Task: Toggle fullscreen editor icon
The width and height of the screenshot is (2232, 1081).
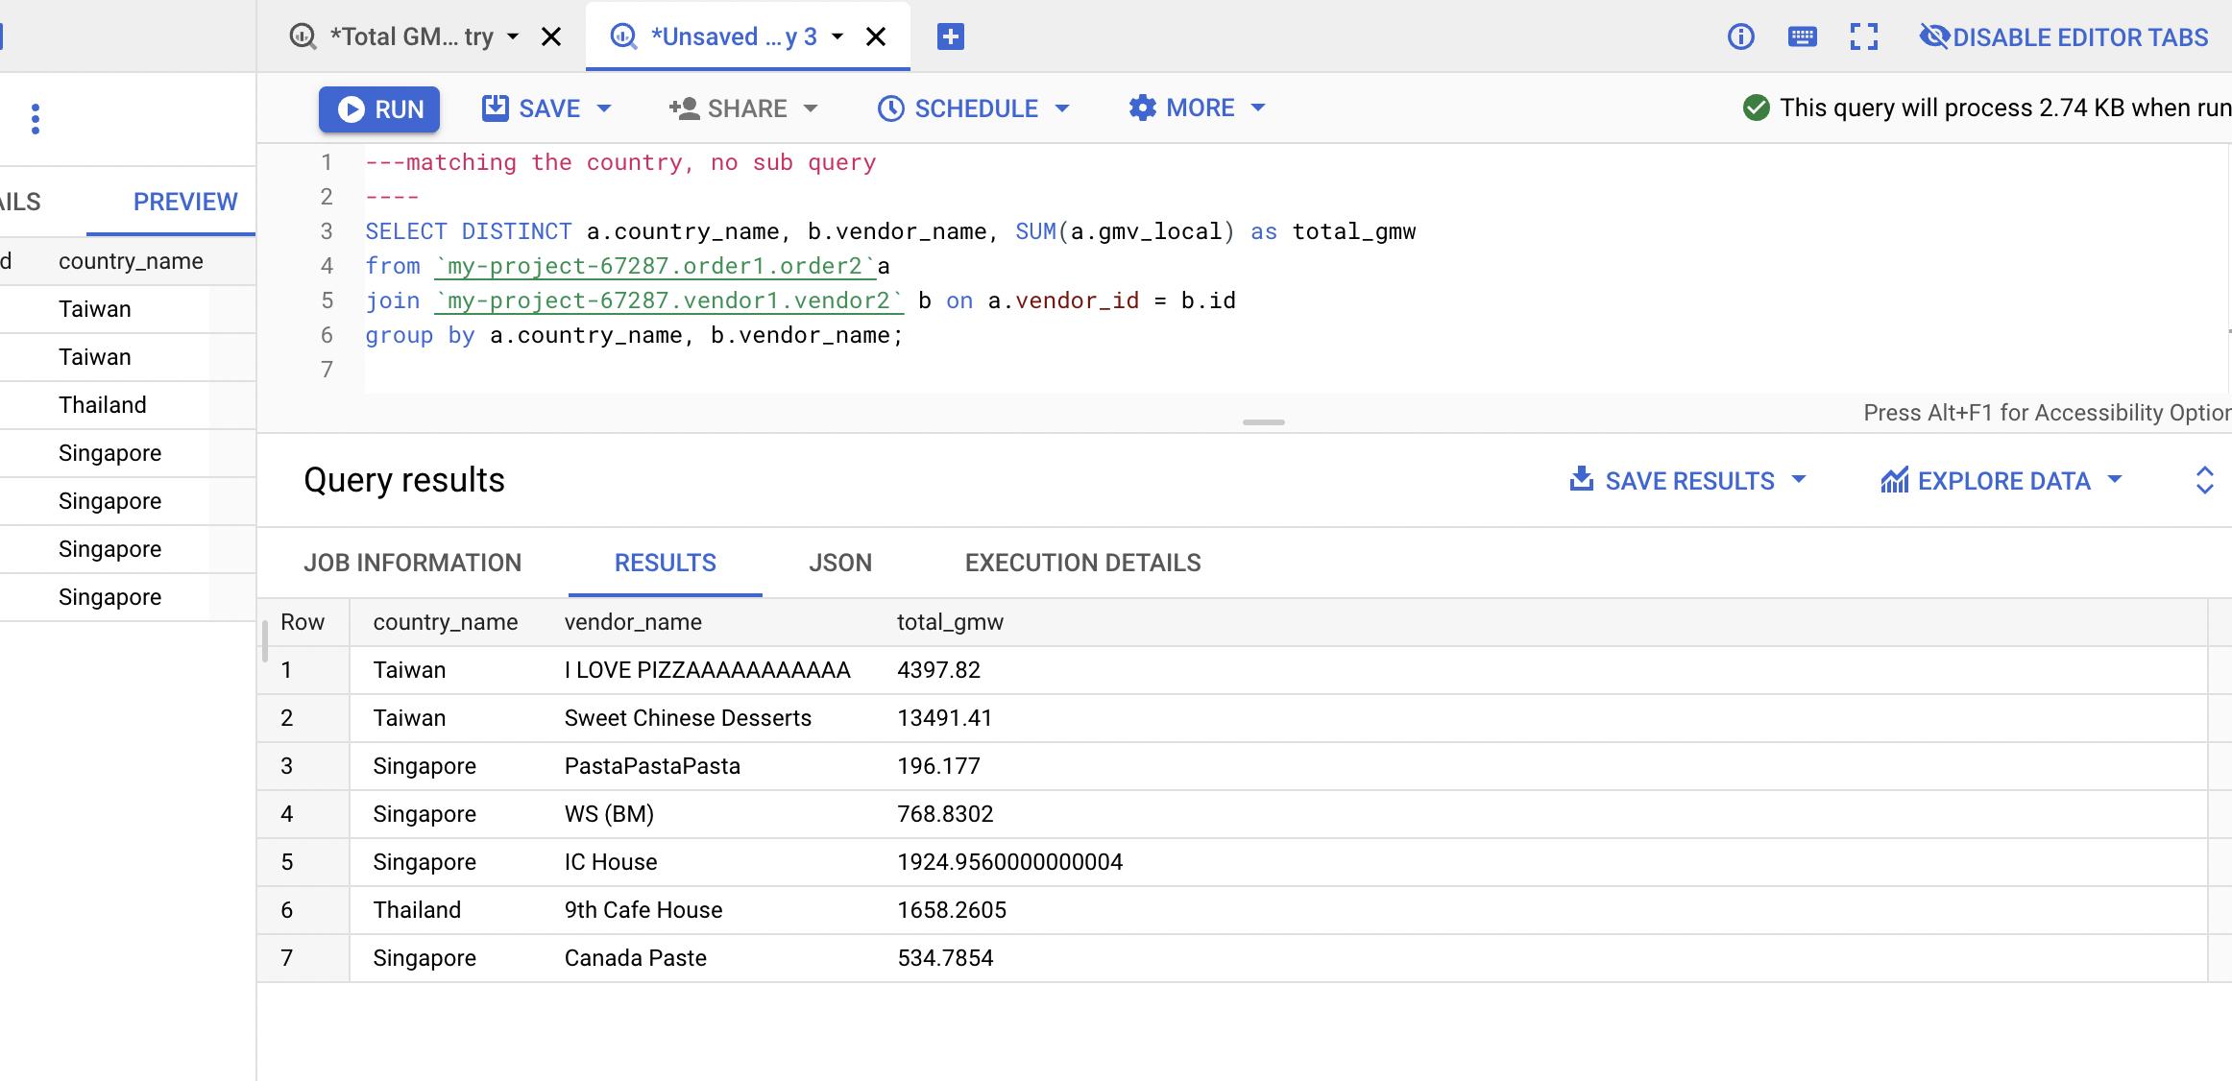Action: (1863, 37)
